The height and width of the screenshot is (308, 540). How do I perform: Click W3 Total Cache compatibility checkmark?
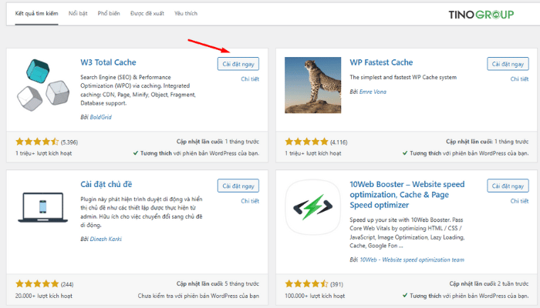pyautogui.click(x=136, y=153)
